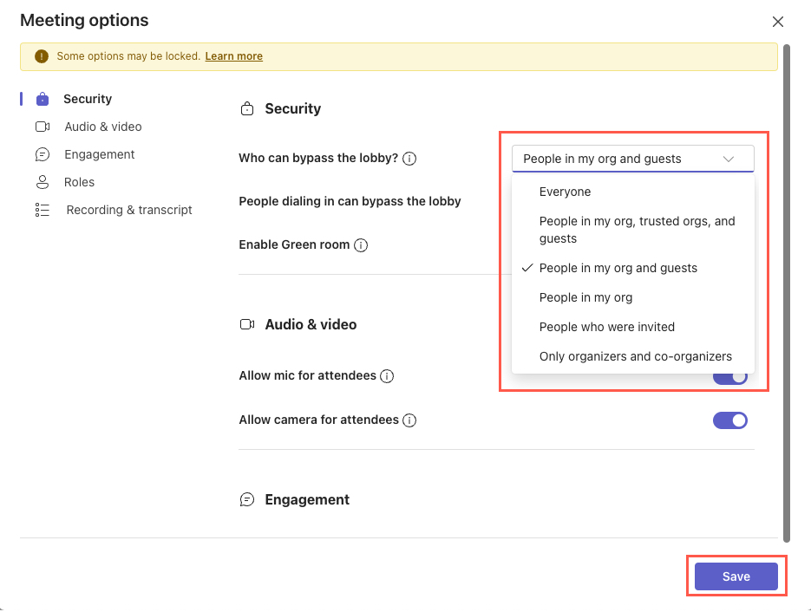Select Only organizers and co-organizers option
This screenshot has width=811, height=612.
pos(635,356)
